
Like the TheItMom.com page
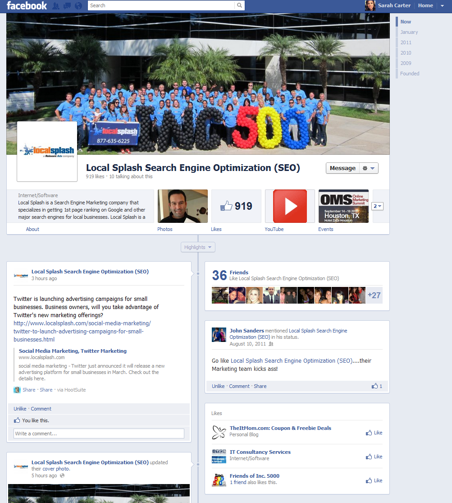point(374,432)
